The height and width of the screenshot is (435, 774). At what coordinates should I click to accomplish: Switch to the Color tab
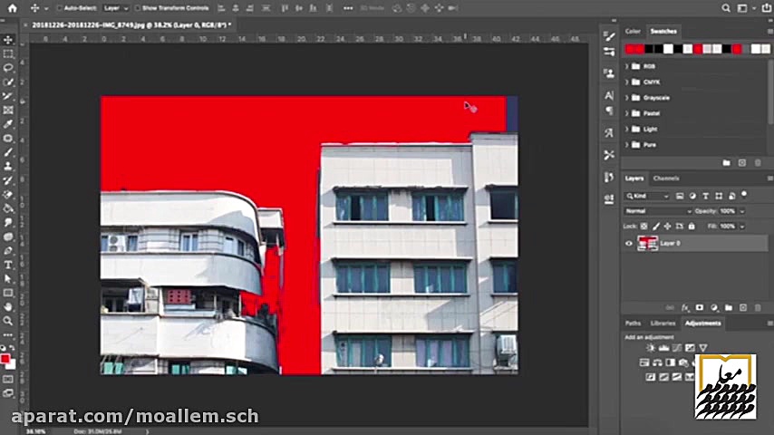tap(633, 31)
